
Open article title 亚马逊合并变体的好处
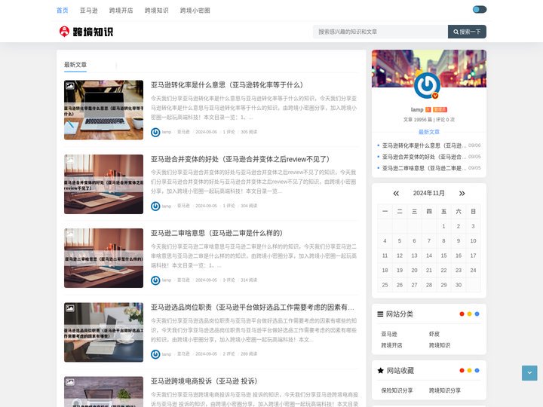[240, 159]
